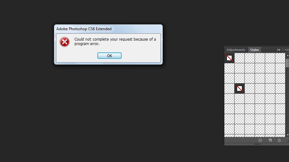Viewport: 289px width, 162px height.
Task: Click the Adobe Photoshop CS6 Extended title bar
Action: 108,29
